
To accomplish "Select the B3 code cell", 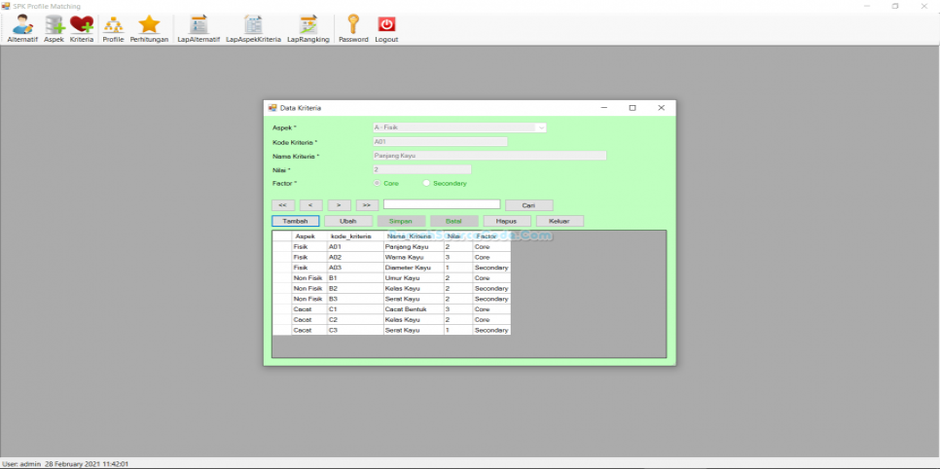I will tap(355, 299).
